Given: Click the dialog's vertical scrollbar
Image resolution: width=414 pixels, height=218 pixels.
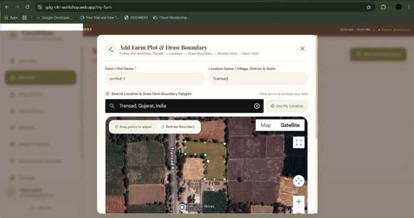Looking at the screenshot, I should (316, 87).
